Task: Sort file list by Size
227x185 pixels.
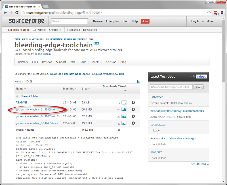Action: point(86,89)
